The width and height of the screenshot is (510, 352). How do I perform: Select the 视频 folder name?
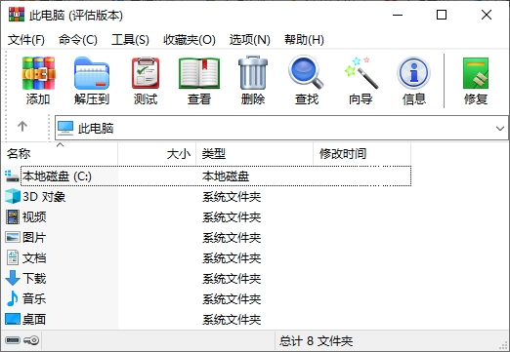[34, 217]
